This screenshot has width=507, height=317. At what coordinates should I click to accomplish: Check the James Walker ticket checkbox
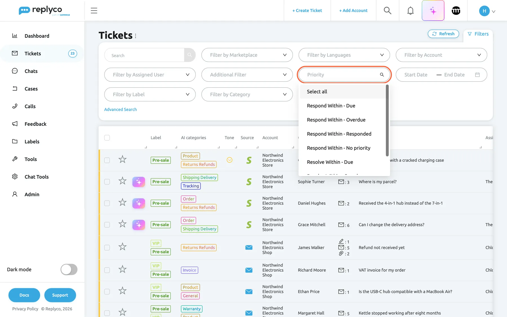pyautogui.click(x=107, y=247)
